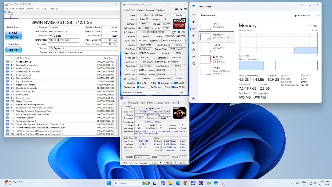
Task: Click GPU-Z screenshot camera icon
Action: [x=176, y=9]
